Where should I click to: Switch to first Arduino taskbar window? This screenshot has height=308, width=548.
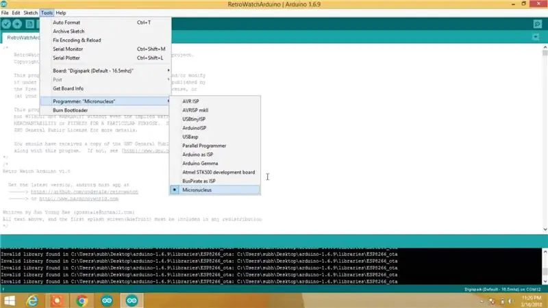pos(107,300)
